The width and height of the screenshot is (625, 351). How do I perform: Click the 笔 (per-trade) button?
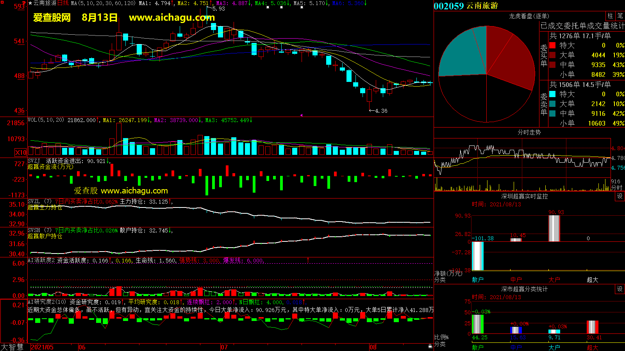620,16
